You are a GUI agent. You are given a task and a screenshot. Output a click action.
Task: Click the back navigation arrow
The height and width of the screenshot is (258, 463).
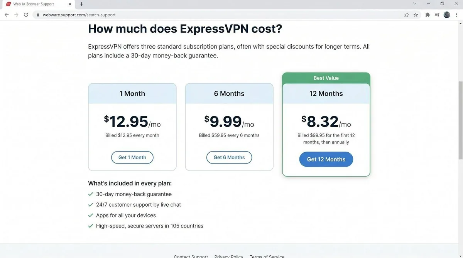pyautogui.click(x=7, y=15)
